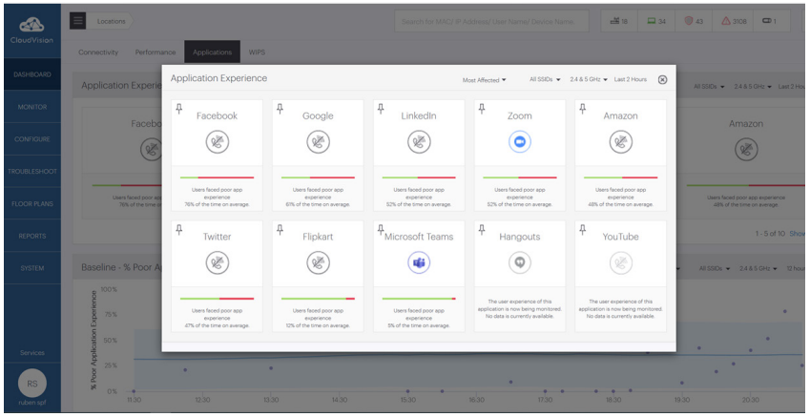Screen dimensions: 810x417
Task: Click the Hangouts logo icon
Action: pyautogui.click(x=520, y=262)
